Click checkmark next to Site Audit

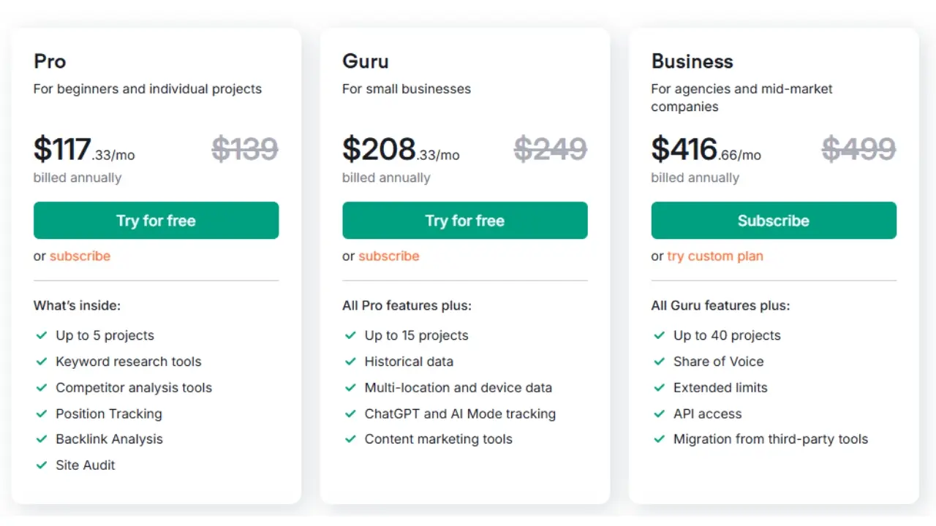click(42, 465)
